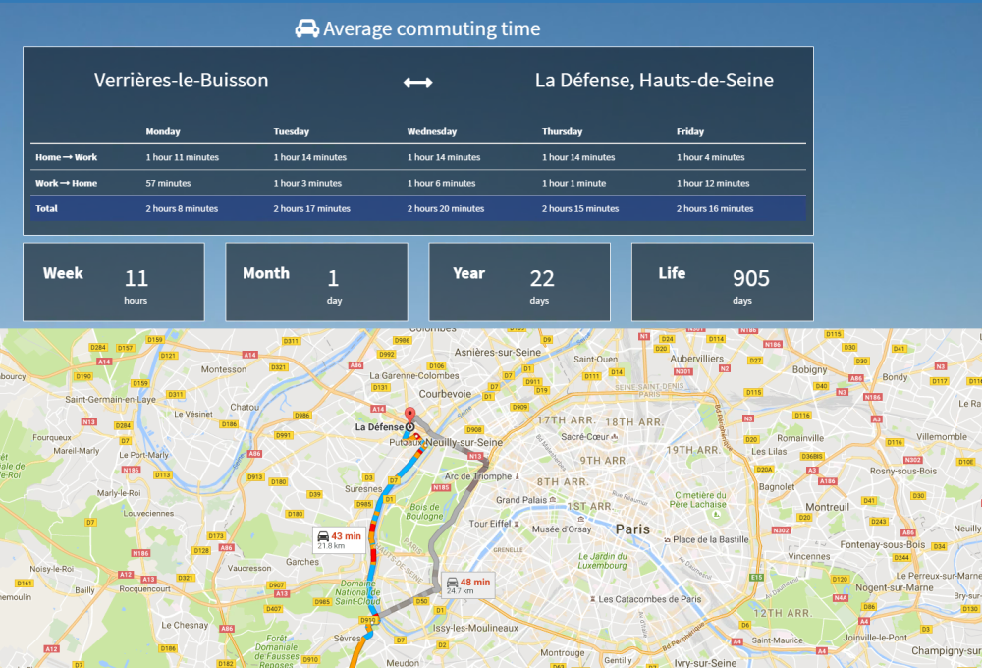Click La Défense, Hauts-de-Seine destination heading
The height and width of the screenshot is (668, 982).
click(x=654, y=81)
